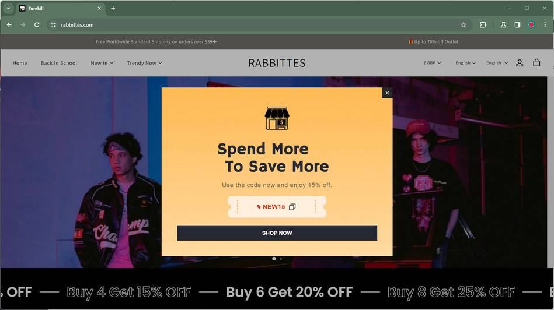This screenshot has height=310, width=554.
Task: Go to the Home menu item
Action: [x=20, y=63]
